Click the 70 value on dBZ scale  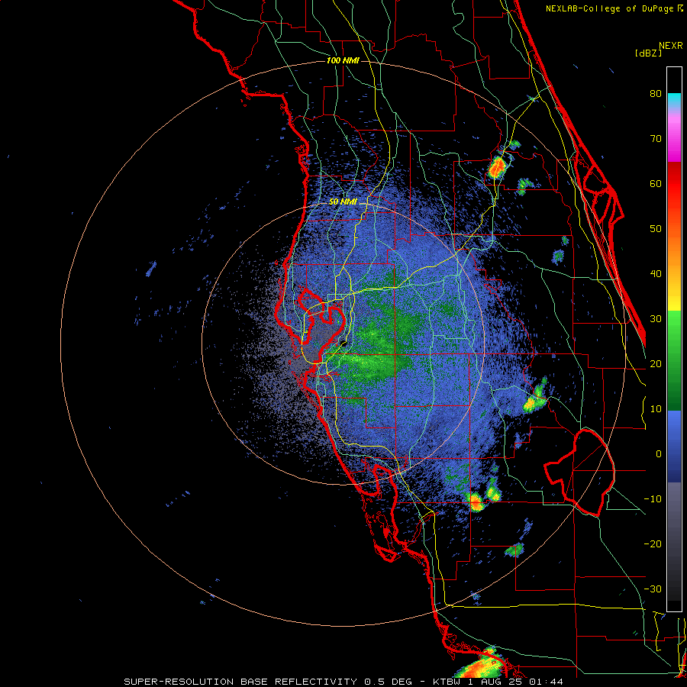click(656, 138)
